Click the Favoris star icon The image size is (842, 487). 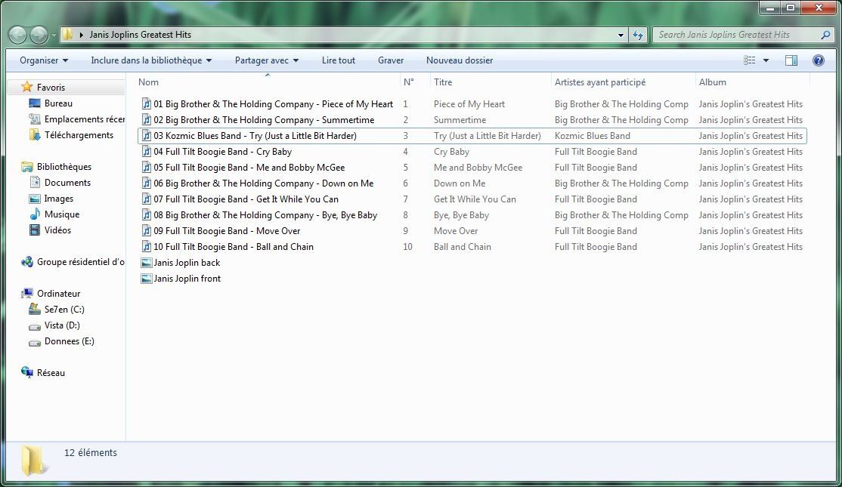click(27, 87)
